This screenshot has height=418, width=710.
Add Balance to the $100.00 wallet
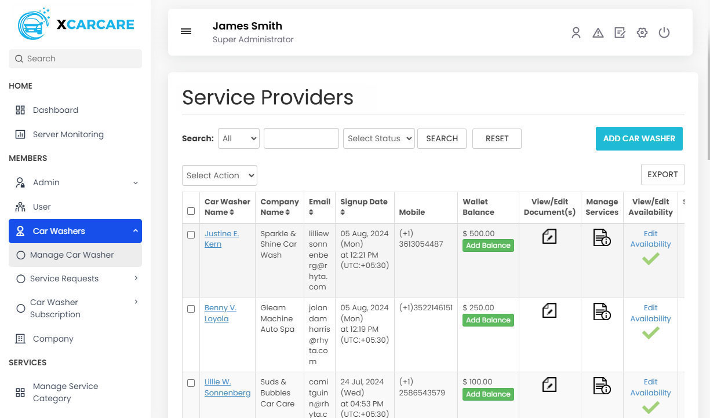pyautogui.click(x=488, y=394)
